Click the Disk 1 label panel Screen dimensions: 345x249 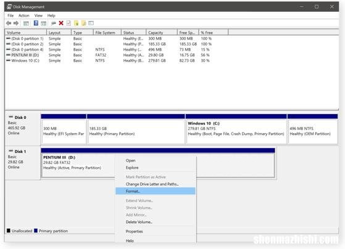[23, 163]
